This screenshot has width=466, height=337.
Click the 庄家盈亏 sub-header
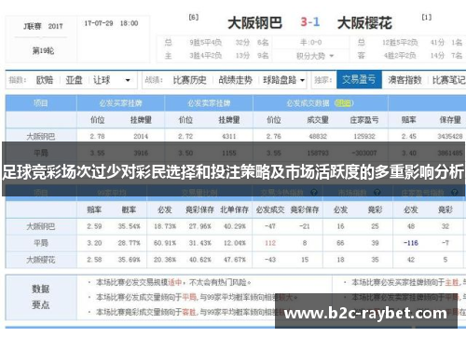click(364, 120)
